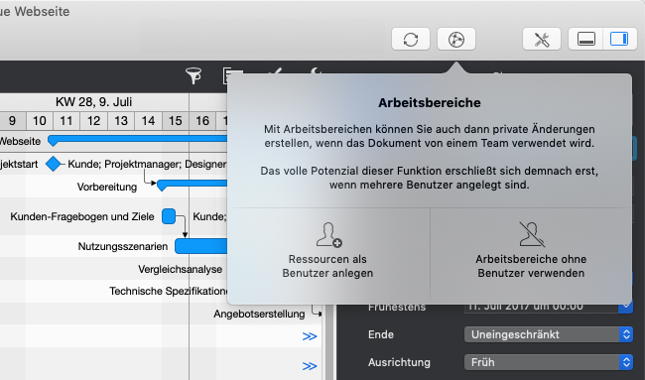The width and height of the screenshot is (645, 380).
Task: Click the Nutzungsszenarien label text
Action: click(x=123, y=246)
